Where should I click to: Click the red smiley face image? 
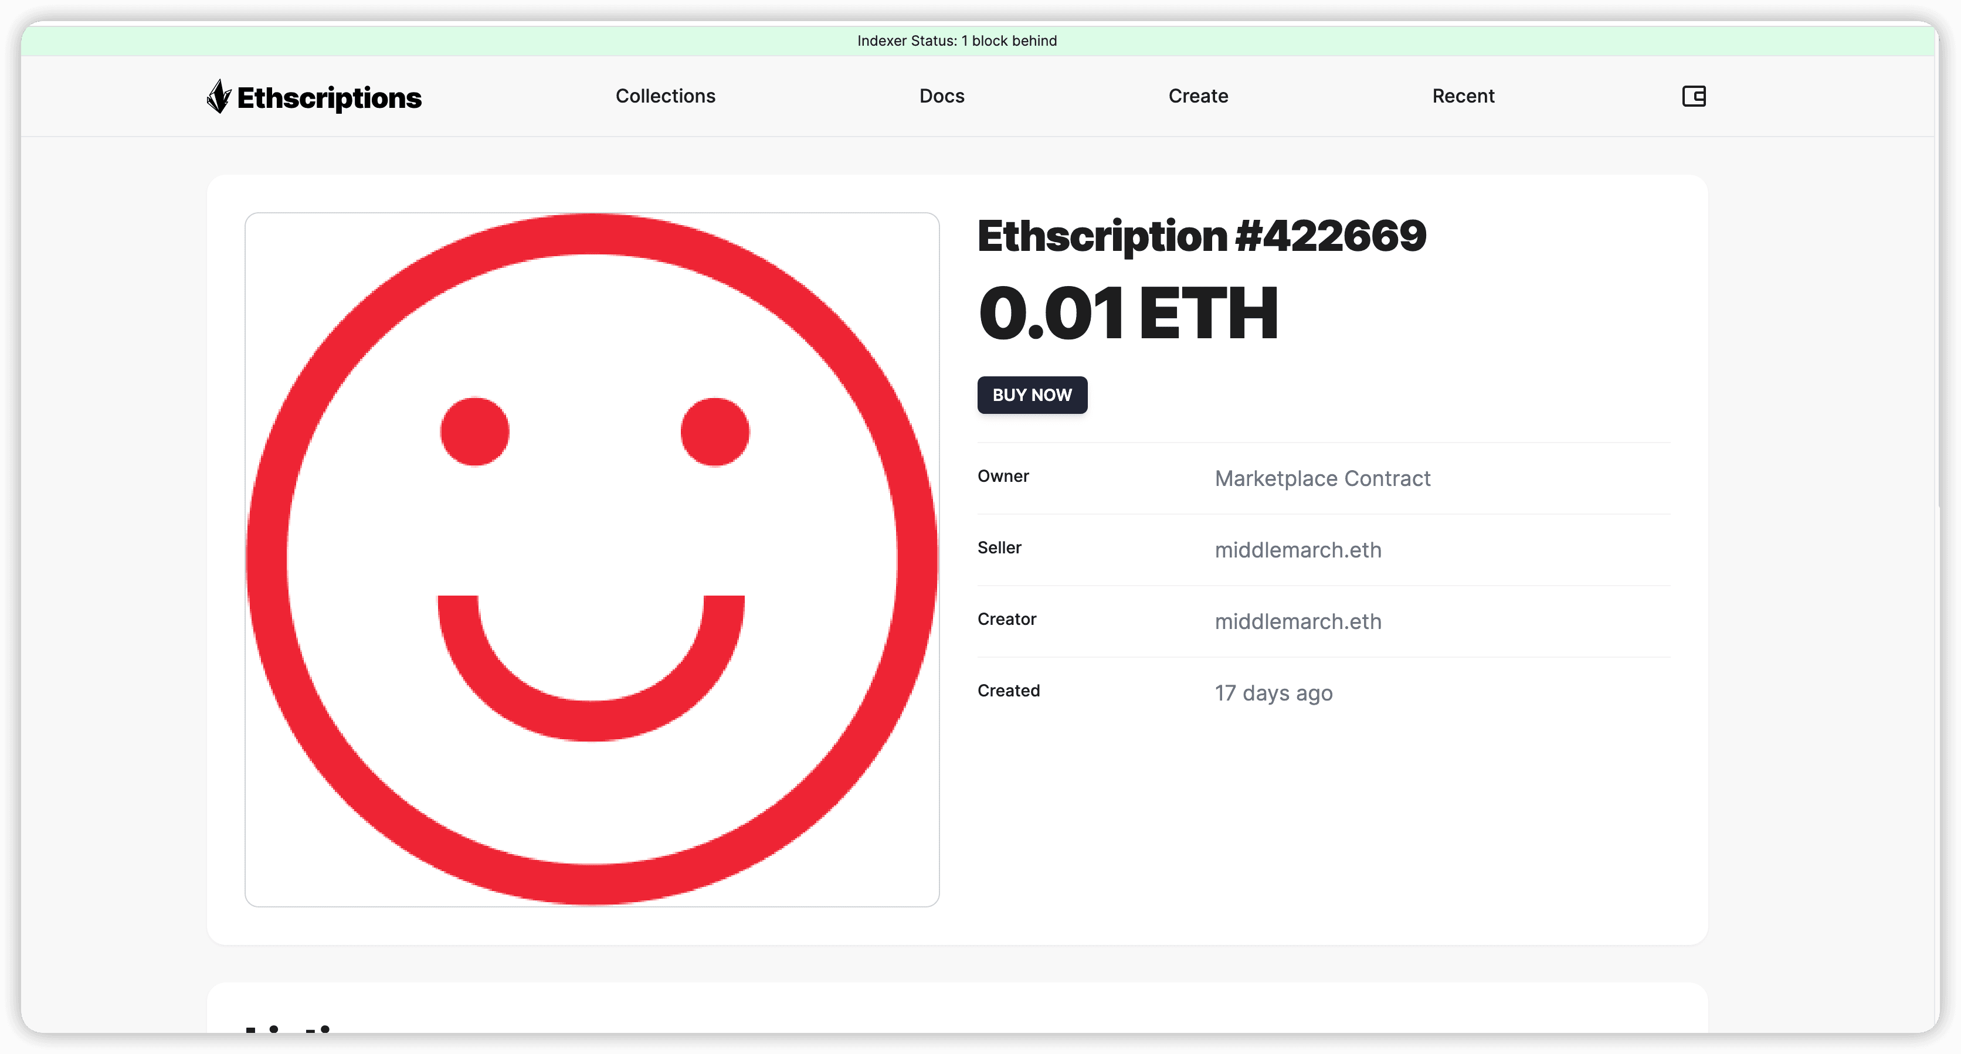[x=592, y=559]
